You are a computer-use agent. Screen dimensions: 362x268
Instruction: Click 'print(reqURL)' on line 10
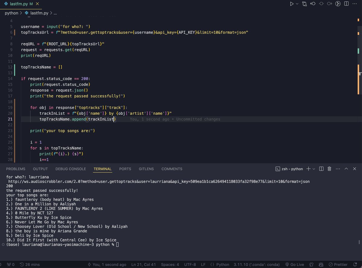point(36,56)
